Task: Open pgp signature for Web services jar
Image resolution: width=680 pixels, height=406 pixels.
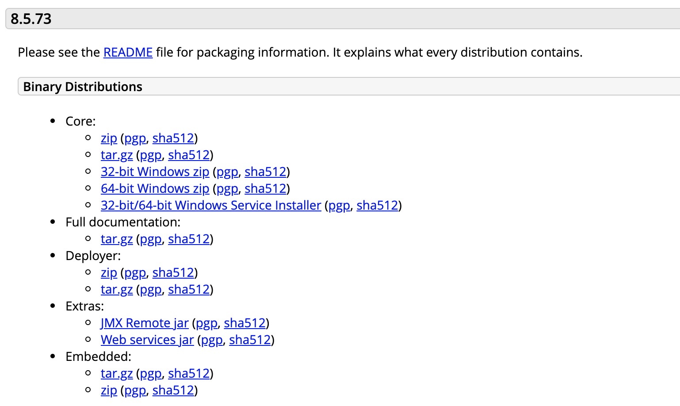Action: tap(212, 340)
